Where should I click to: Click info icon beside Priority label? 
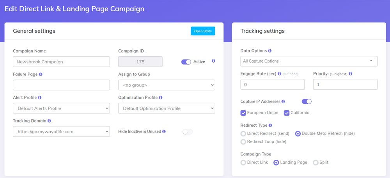351,74
